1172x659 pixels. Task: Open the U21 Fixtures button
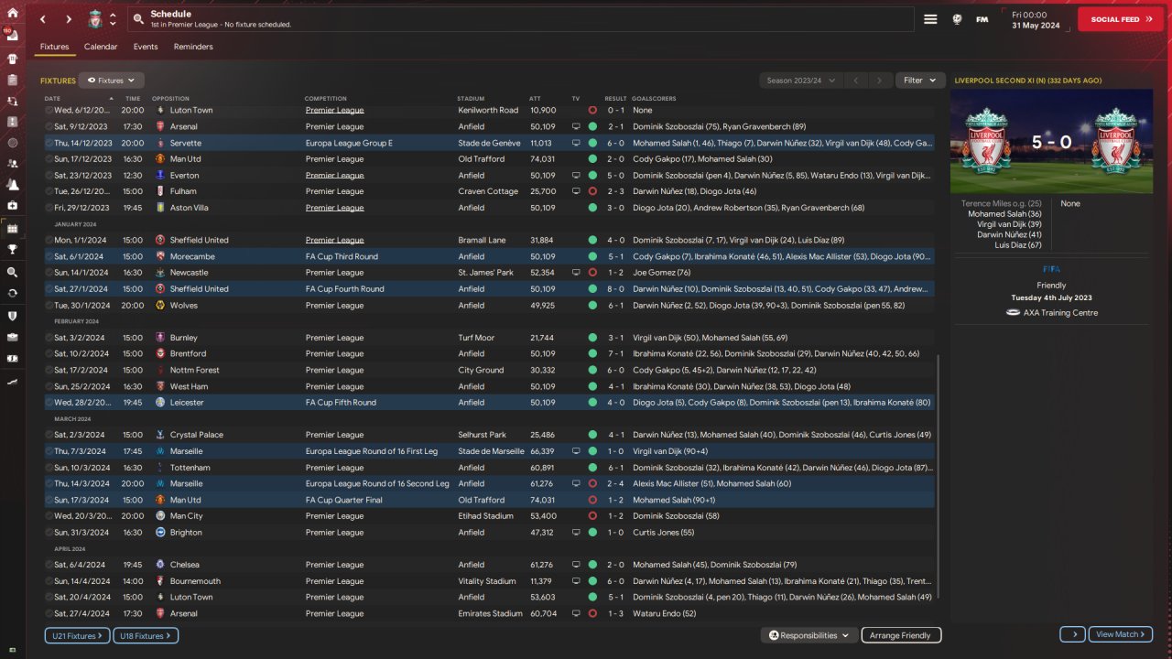[x=77, y=635]
